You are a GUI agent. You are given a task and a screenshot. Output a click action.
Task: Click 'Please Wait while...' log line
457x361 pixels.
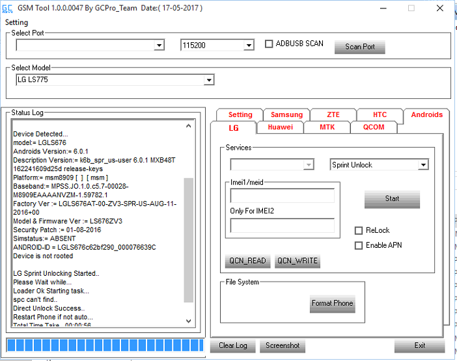coord(42,282)
